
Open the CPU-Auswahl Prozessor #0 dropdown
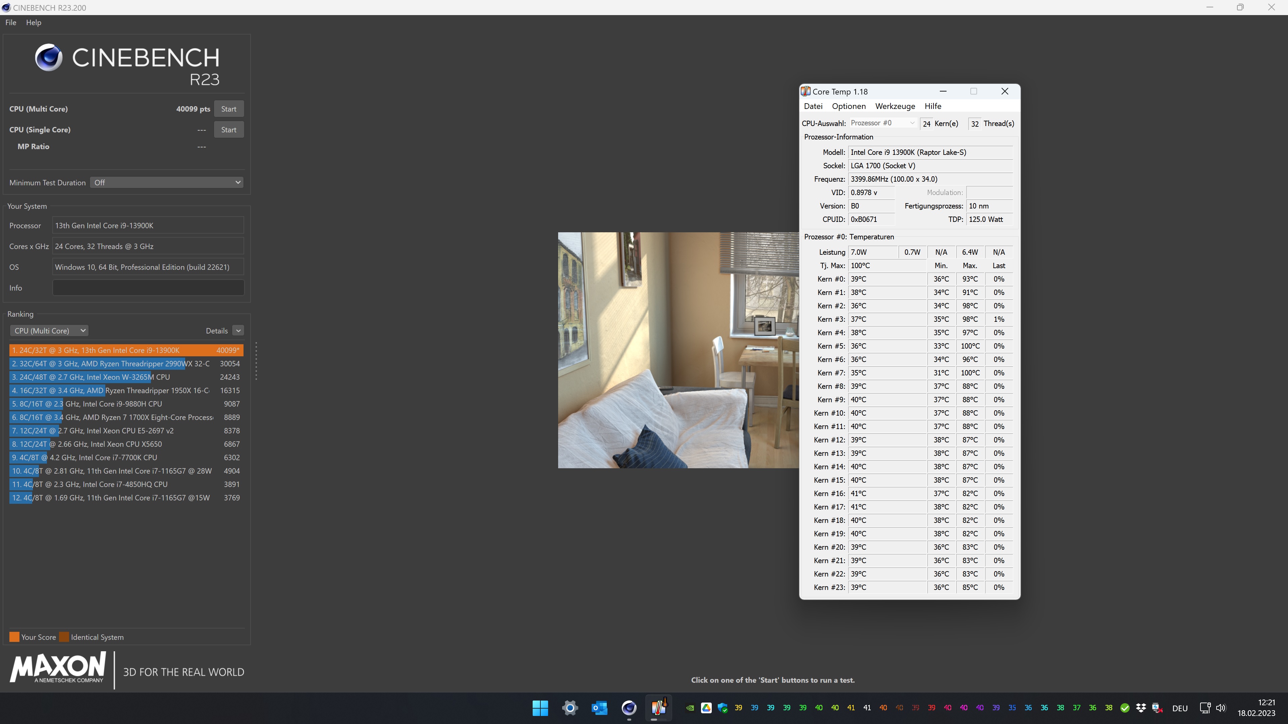[882, 123]
